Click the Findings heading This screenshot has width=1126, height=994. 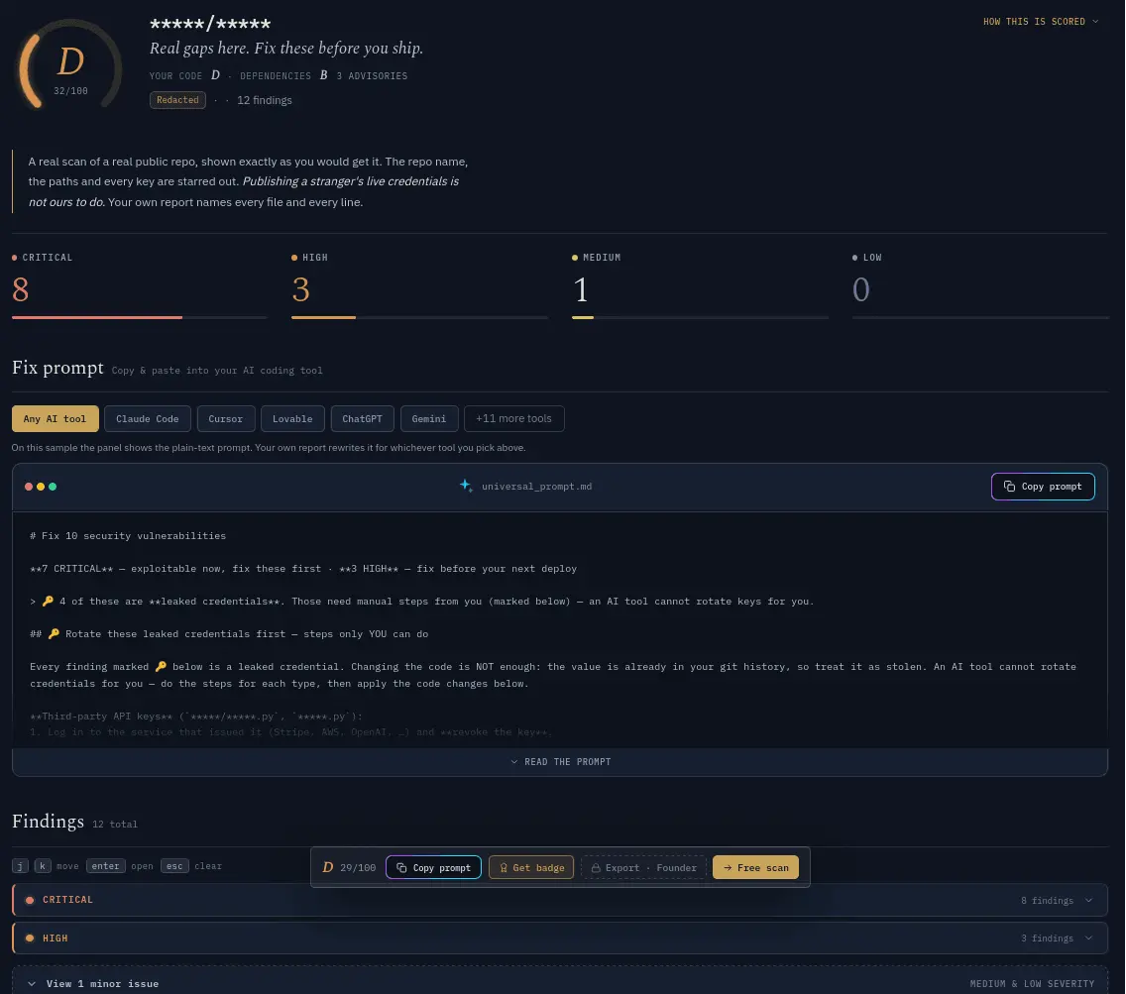tap(49, 821)
